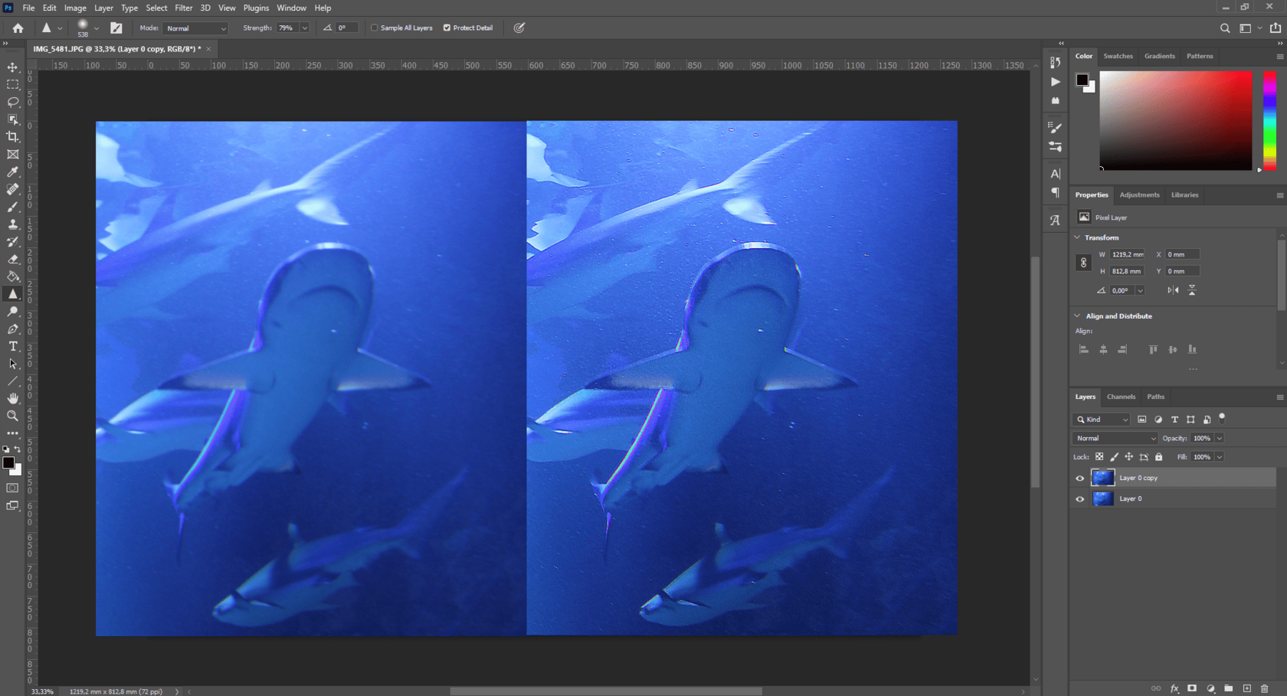Open the Add layer mask icon
This screenshot has width=1287, height=696.
coord(1192,688)
